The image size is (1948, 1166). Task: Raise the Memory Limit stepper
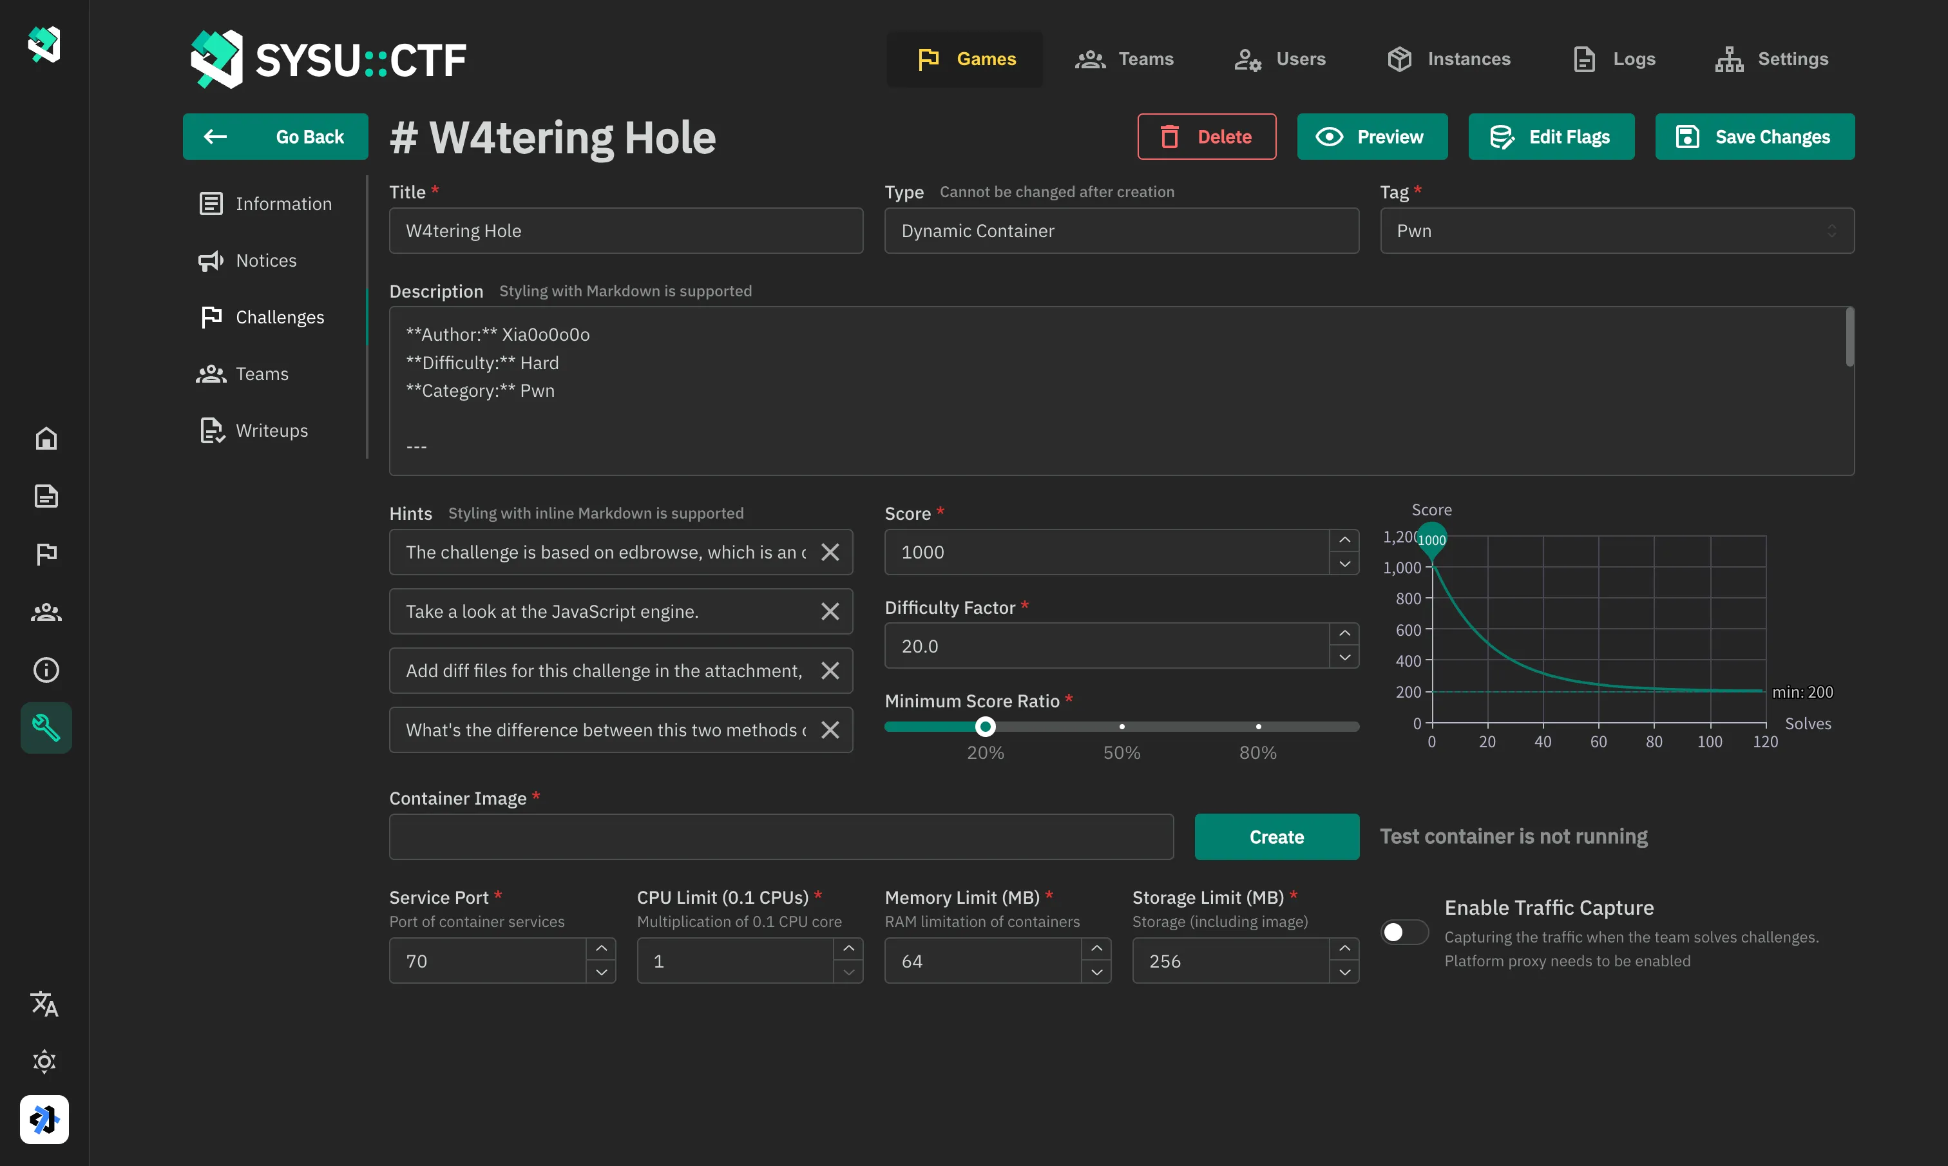pos(1096,949)
